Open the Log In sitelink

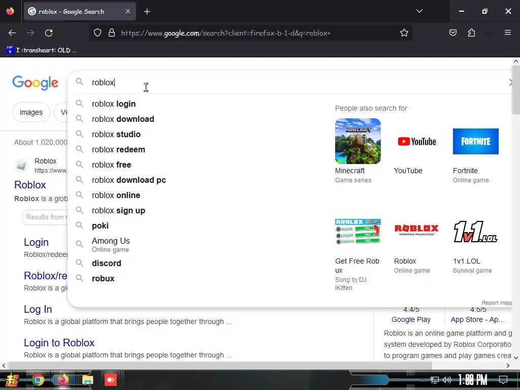pos(38,309)
